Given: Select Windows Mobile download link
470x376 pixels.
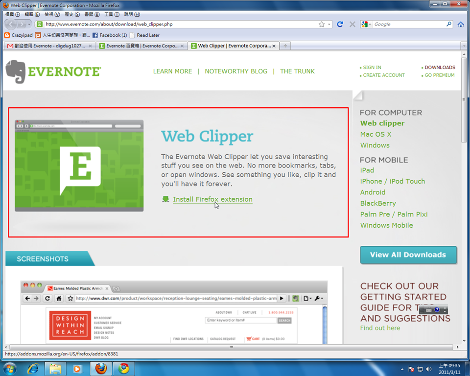Looking at the screenshot, I should click(386, 226).
